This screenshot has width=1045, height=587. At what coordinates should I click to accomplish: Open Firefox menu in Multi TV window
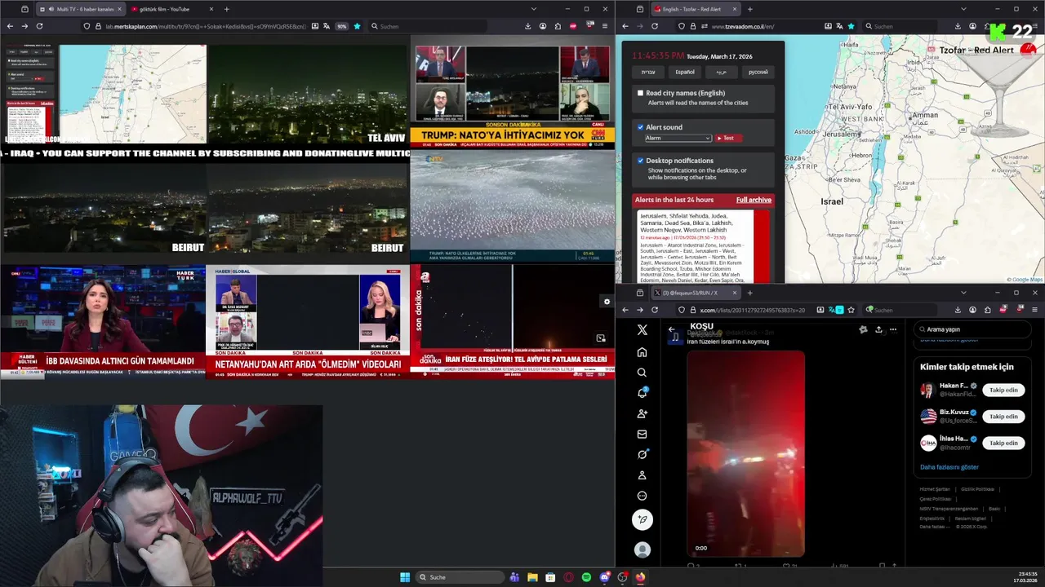(x=603, y=26)
